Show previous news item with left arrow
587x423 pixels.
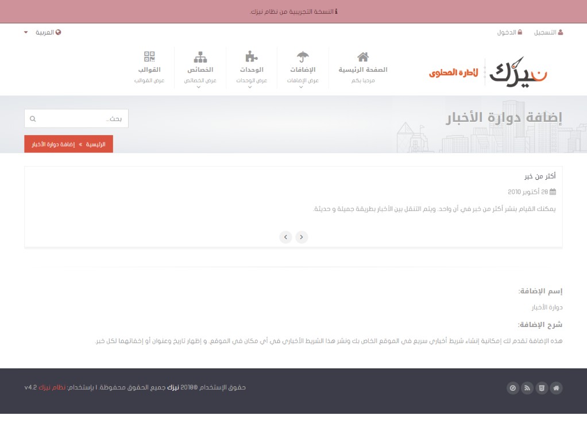[285, 237]
